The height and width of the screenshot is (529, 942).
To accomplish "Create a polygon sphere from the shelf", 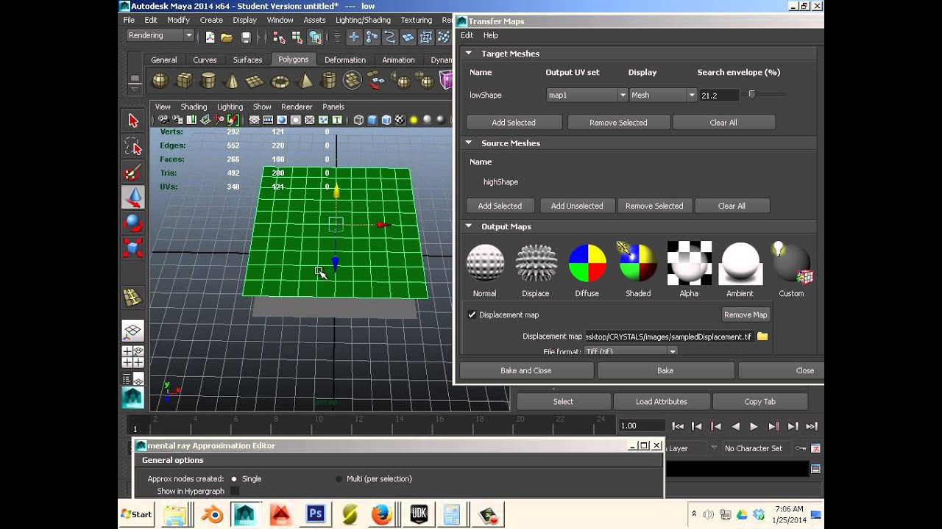I will (x=160, y=80).
